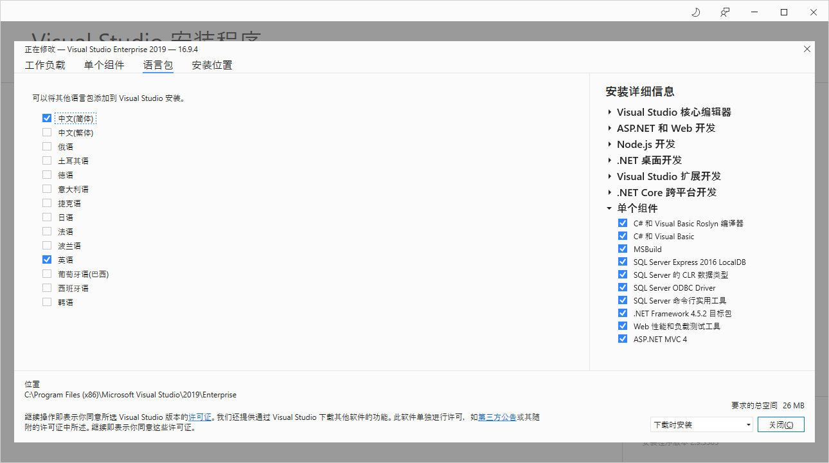Uncheck the C# 和 Visual Basic component
Image resolution: width=829 pixels, height=463 pixels.
coord(622,236)
